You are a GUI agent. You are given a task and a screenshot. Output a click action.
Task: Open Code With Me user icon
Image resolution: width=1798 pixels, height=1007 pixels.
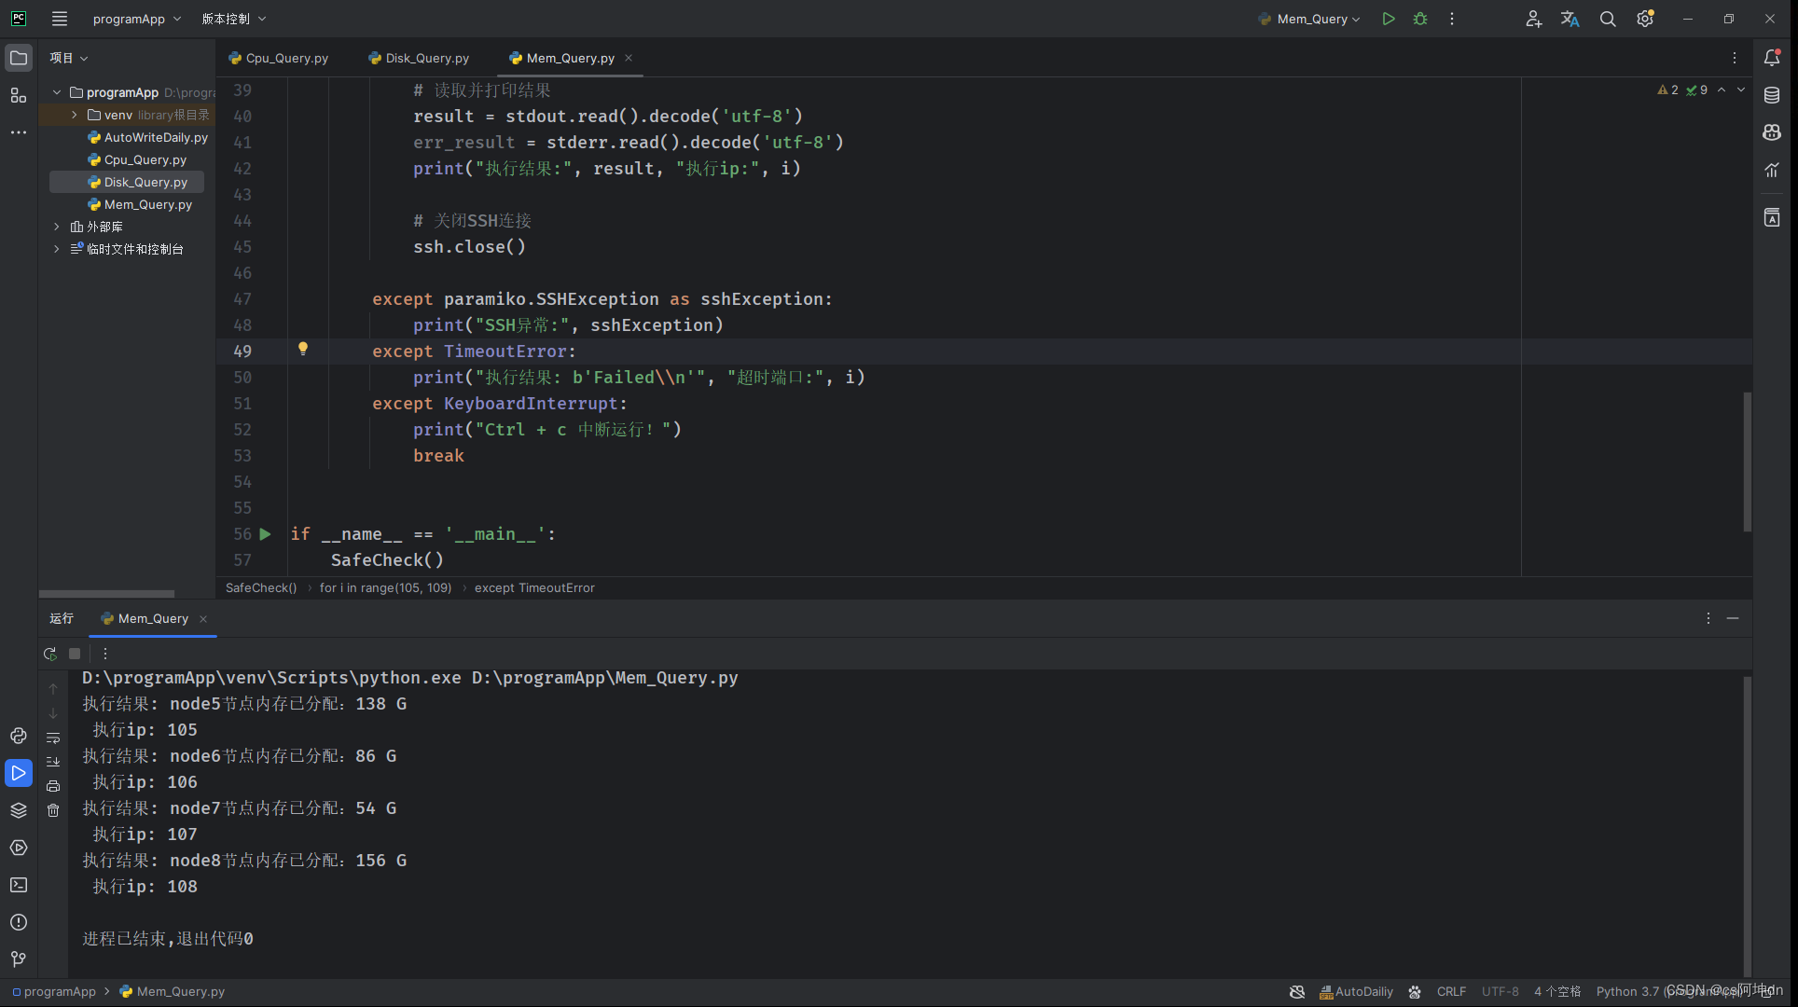coord(1533,19)
